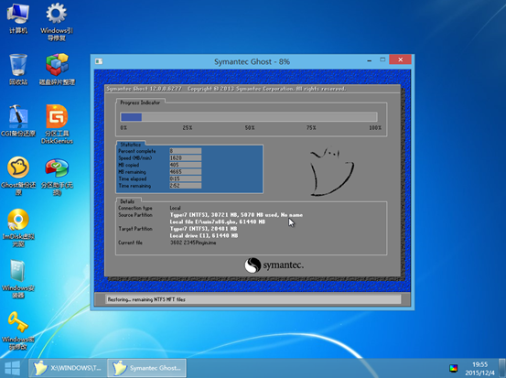Open the 计算机 desktop icon
This screenshot has width=506, height=378.
[x=18, y=17]
